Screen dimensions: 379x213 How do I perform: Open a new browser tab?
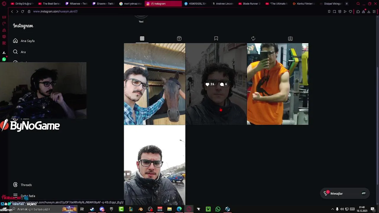pos(347,4)
